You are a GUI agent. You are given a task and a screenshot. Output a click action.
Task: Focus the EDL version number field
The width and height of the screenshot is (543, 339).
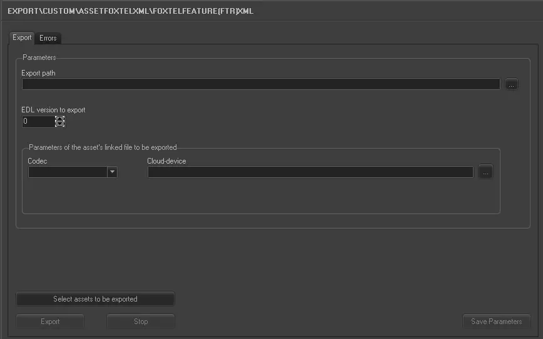coord(38,122)
